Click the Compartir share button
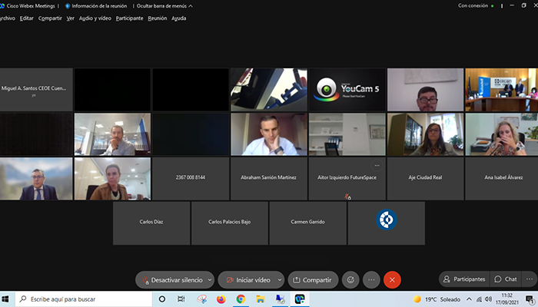The width and height of the screenshot is (538, 307). 313,280
